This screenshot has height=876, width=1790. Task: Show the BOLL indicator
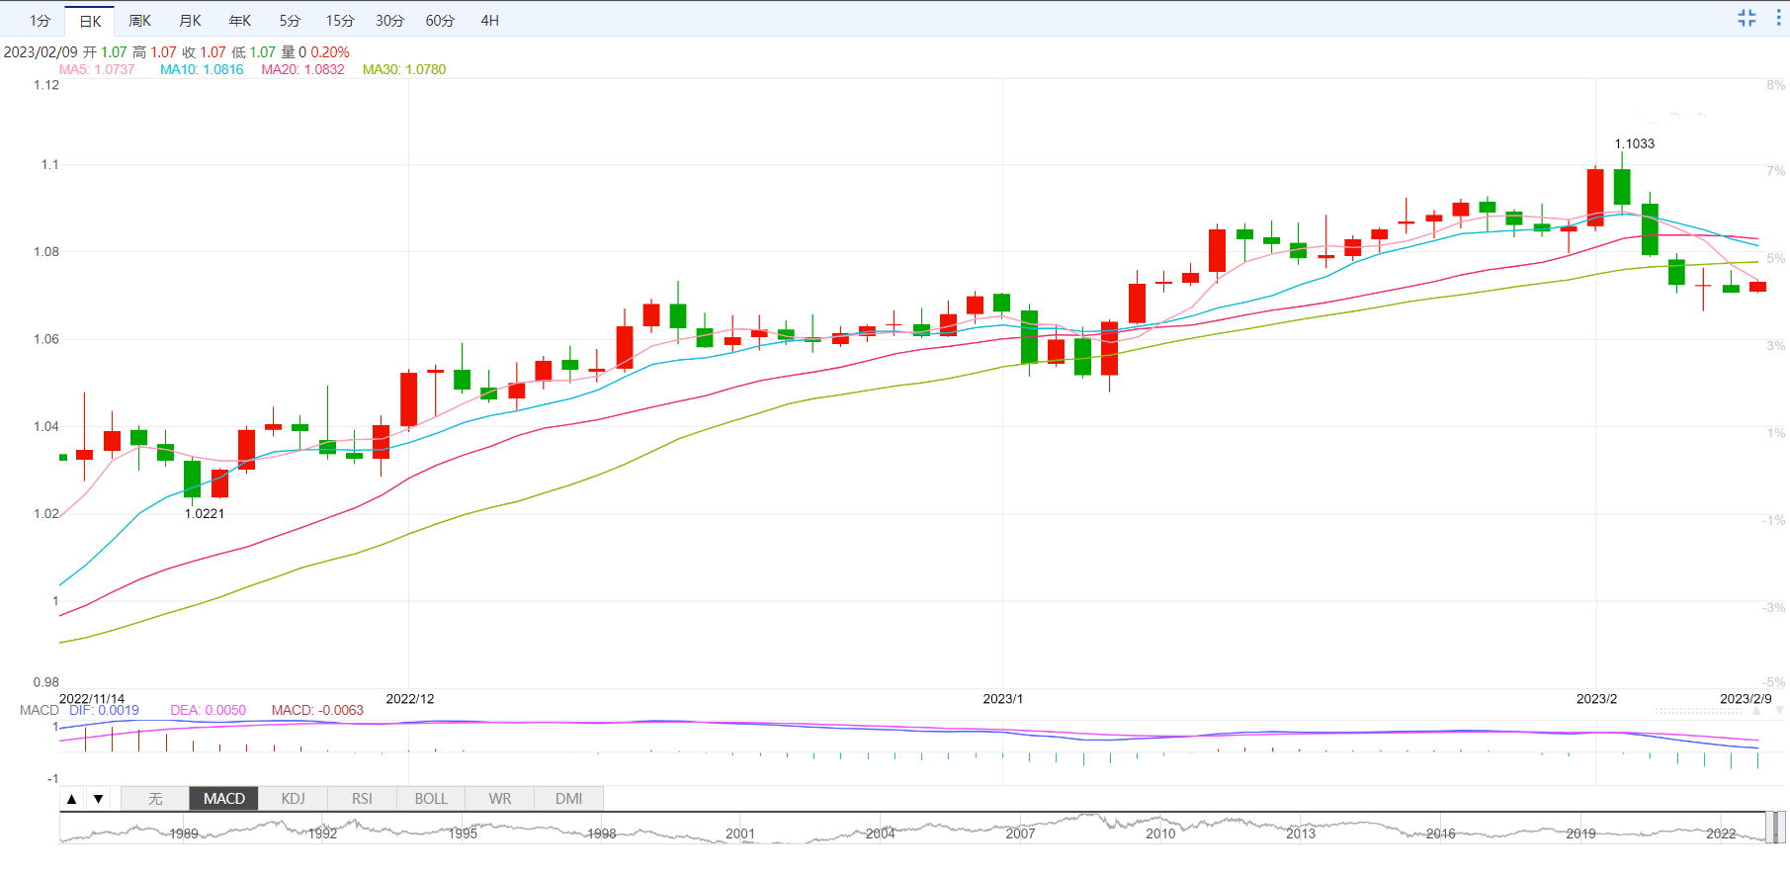431,799
